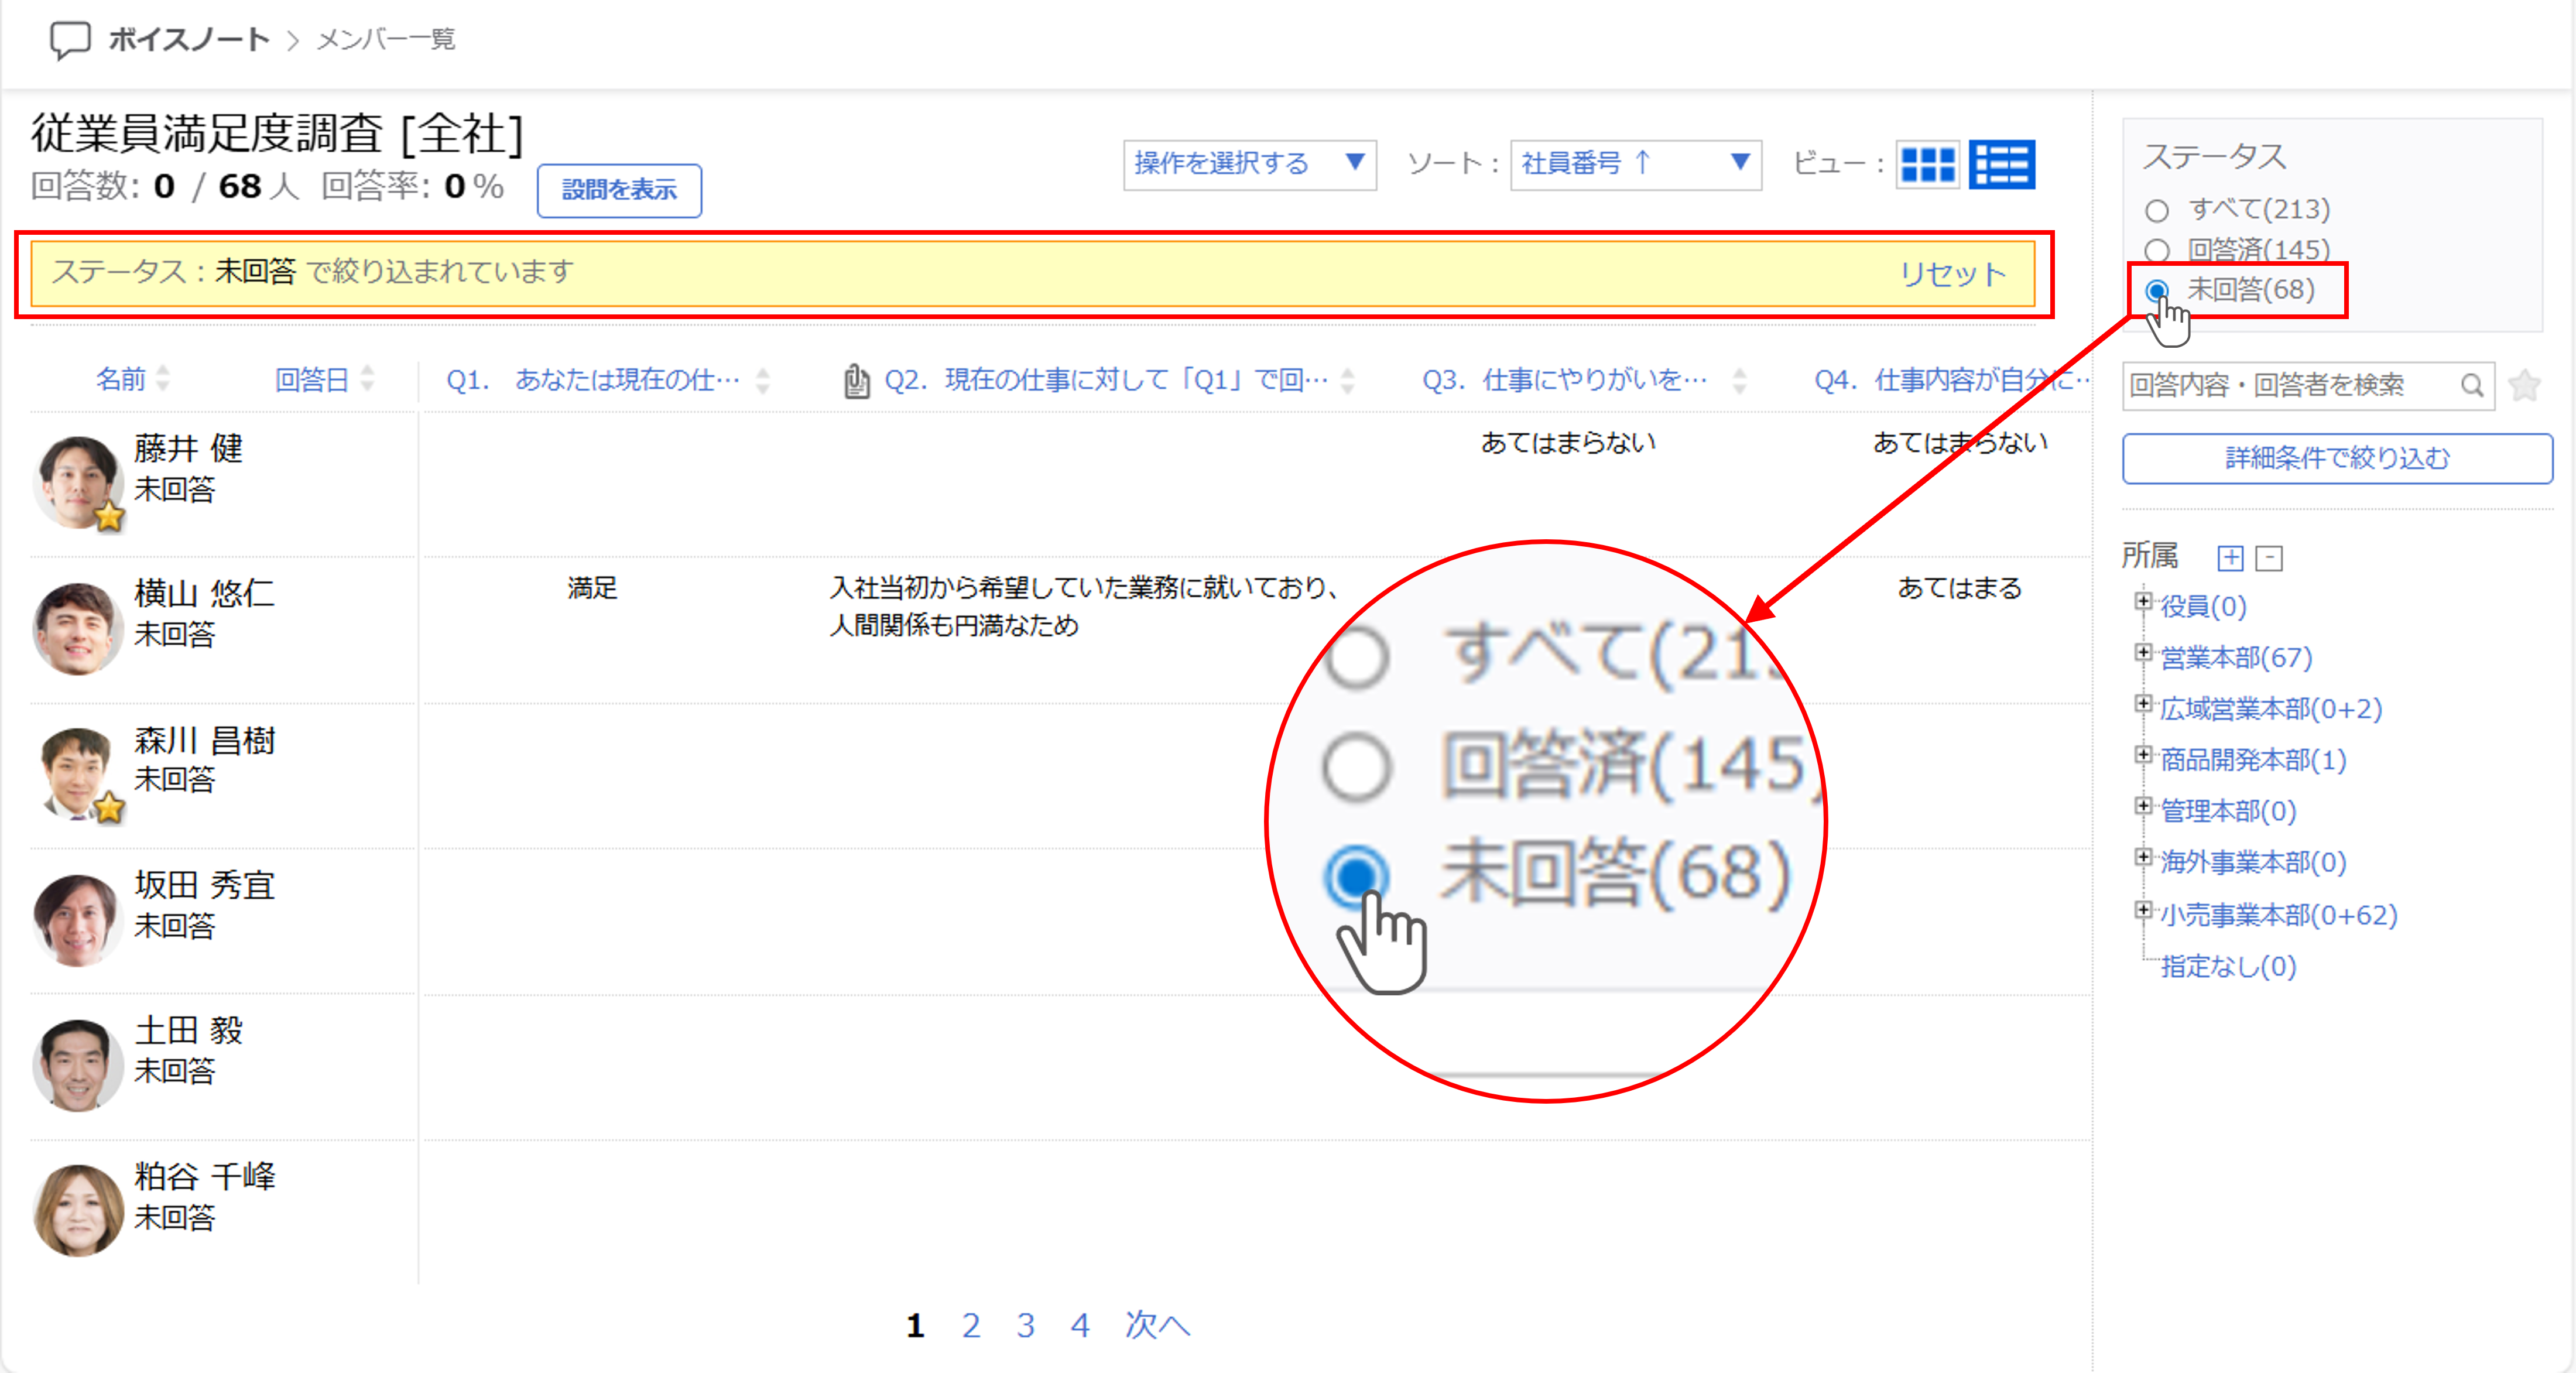
Task: Click the 設問を表示 button
Action: 619,190
